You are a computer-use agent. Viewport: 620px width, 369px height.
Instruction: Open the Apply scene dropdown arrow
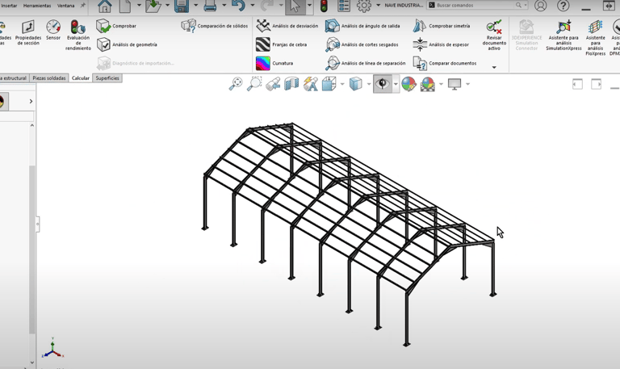tap(441, 84)
